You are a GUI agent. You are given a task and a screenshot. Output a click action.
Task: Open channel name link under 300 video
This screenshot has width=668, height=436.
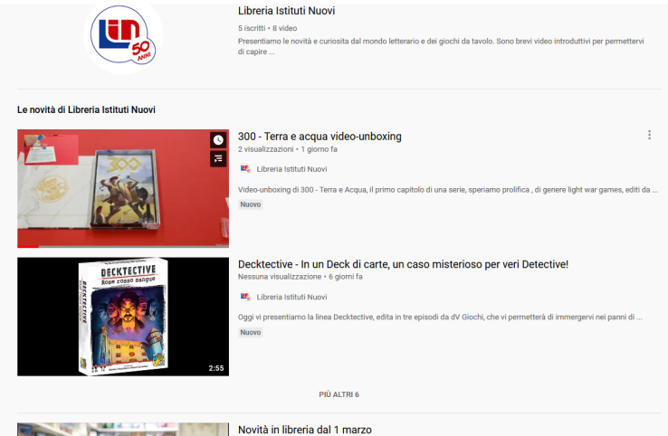click(x=291, y=169)
